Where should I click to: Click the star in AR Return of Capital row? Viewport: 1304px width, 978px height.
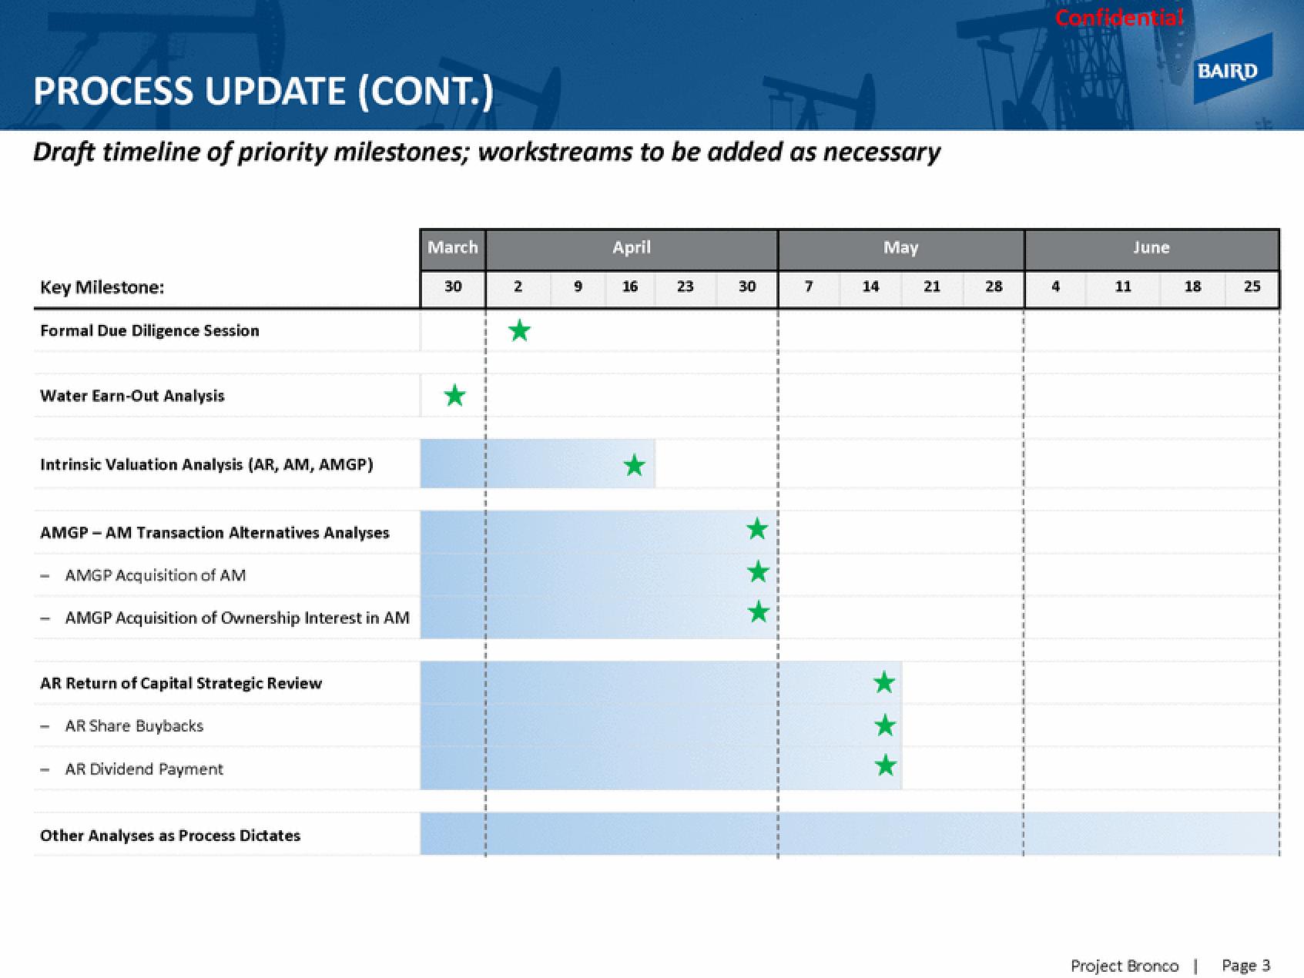884,682
